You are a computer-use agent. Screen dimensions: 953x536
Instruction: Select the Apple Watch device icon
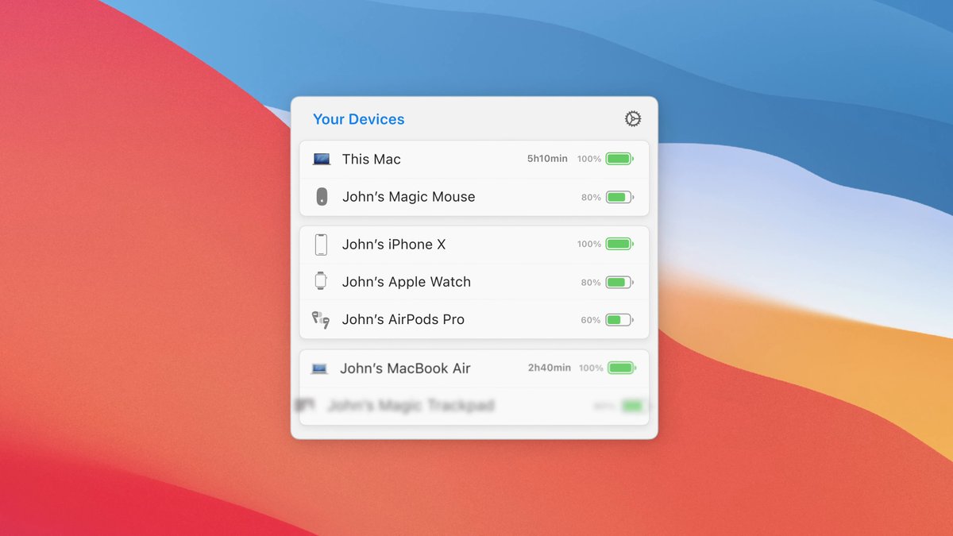(321, 281)
